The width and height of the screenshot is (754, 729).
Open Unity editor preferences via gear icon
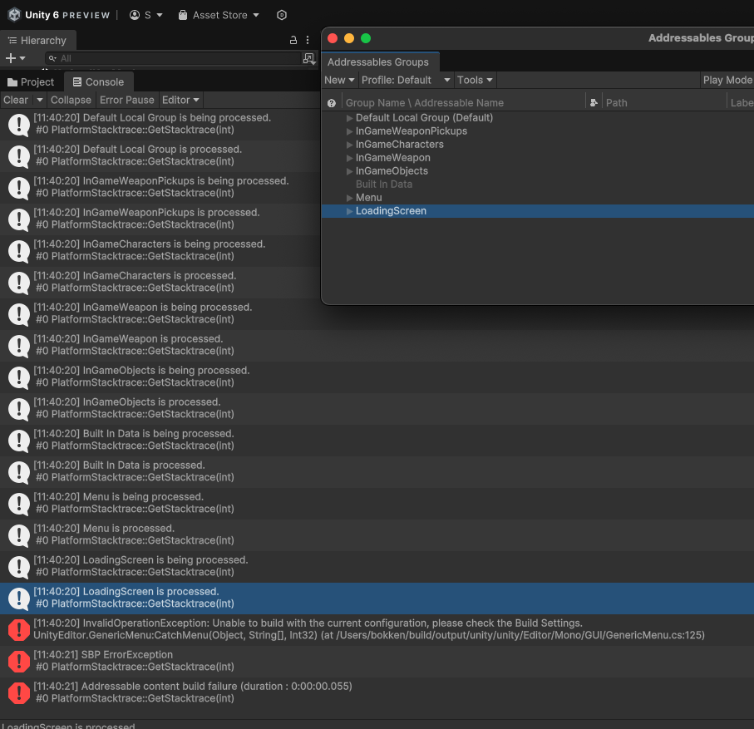click(x=281, y=14)
